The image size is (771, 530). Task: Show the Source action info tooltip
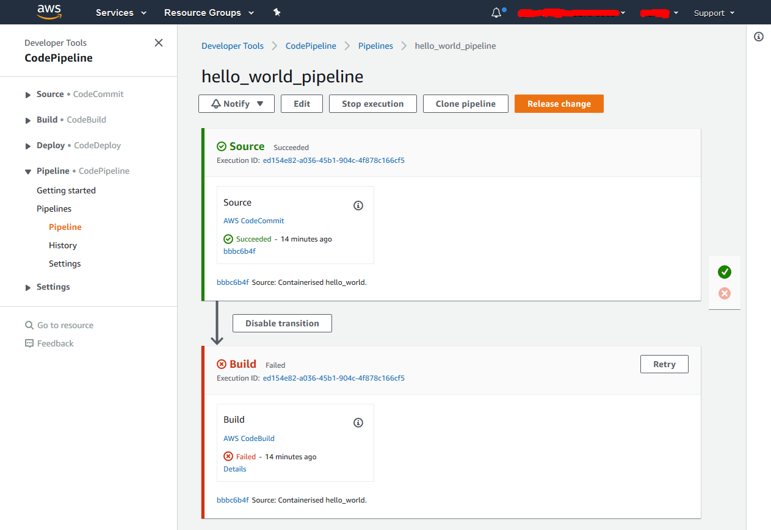358,206
